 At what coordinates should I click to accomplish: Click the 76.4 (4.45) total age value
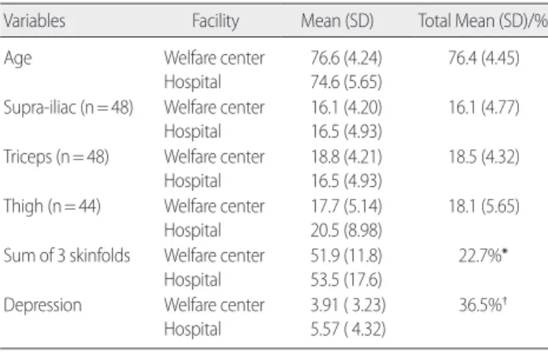(484, 58)
